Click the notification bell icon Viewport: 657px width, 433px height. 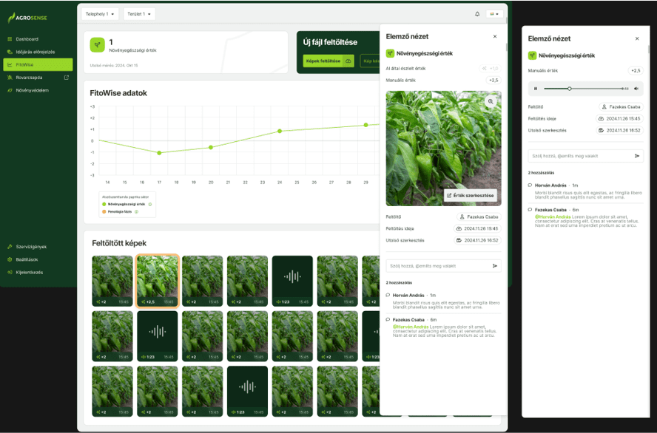click(476, 14)
